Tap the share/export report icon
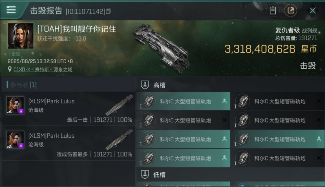 (291, 10)
